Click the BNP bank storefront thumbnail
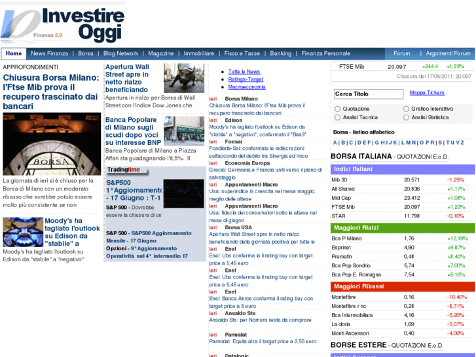Viewport: 476px width, 357px height. pyautogui.click(x=184, y=131)
